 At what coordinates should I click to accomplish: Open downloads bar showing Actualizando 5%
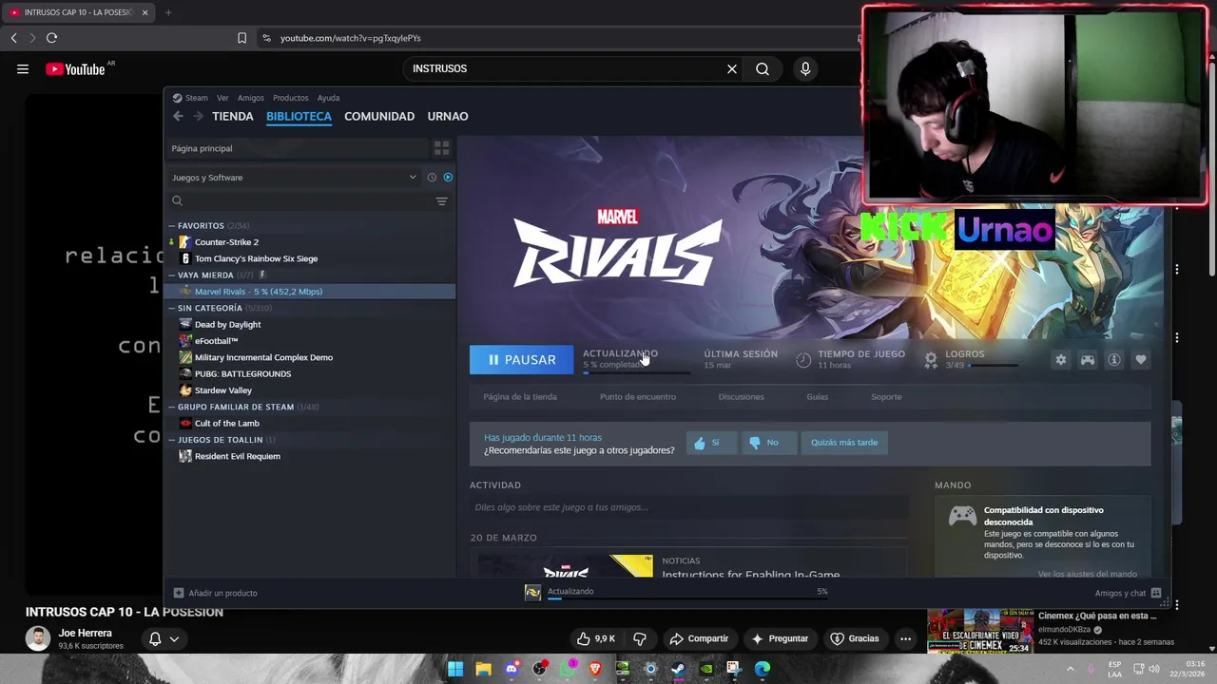click(677, 593)
